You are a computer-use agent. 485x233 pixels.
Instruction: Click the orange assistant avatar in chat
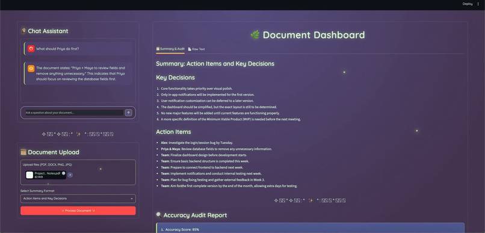[31, 69]
